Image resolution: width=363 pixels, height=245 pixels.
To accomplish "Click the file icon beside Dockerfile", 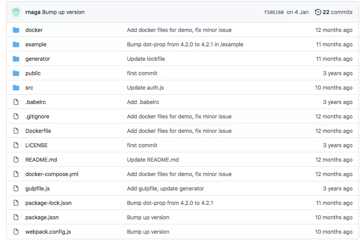I will 16,131.
